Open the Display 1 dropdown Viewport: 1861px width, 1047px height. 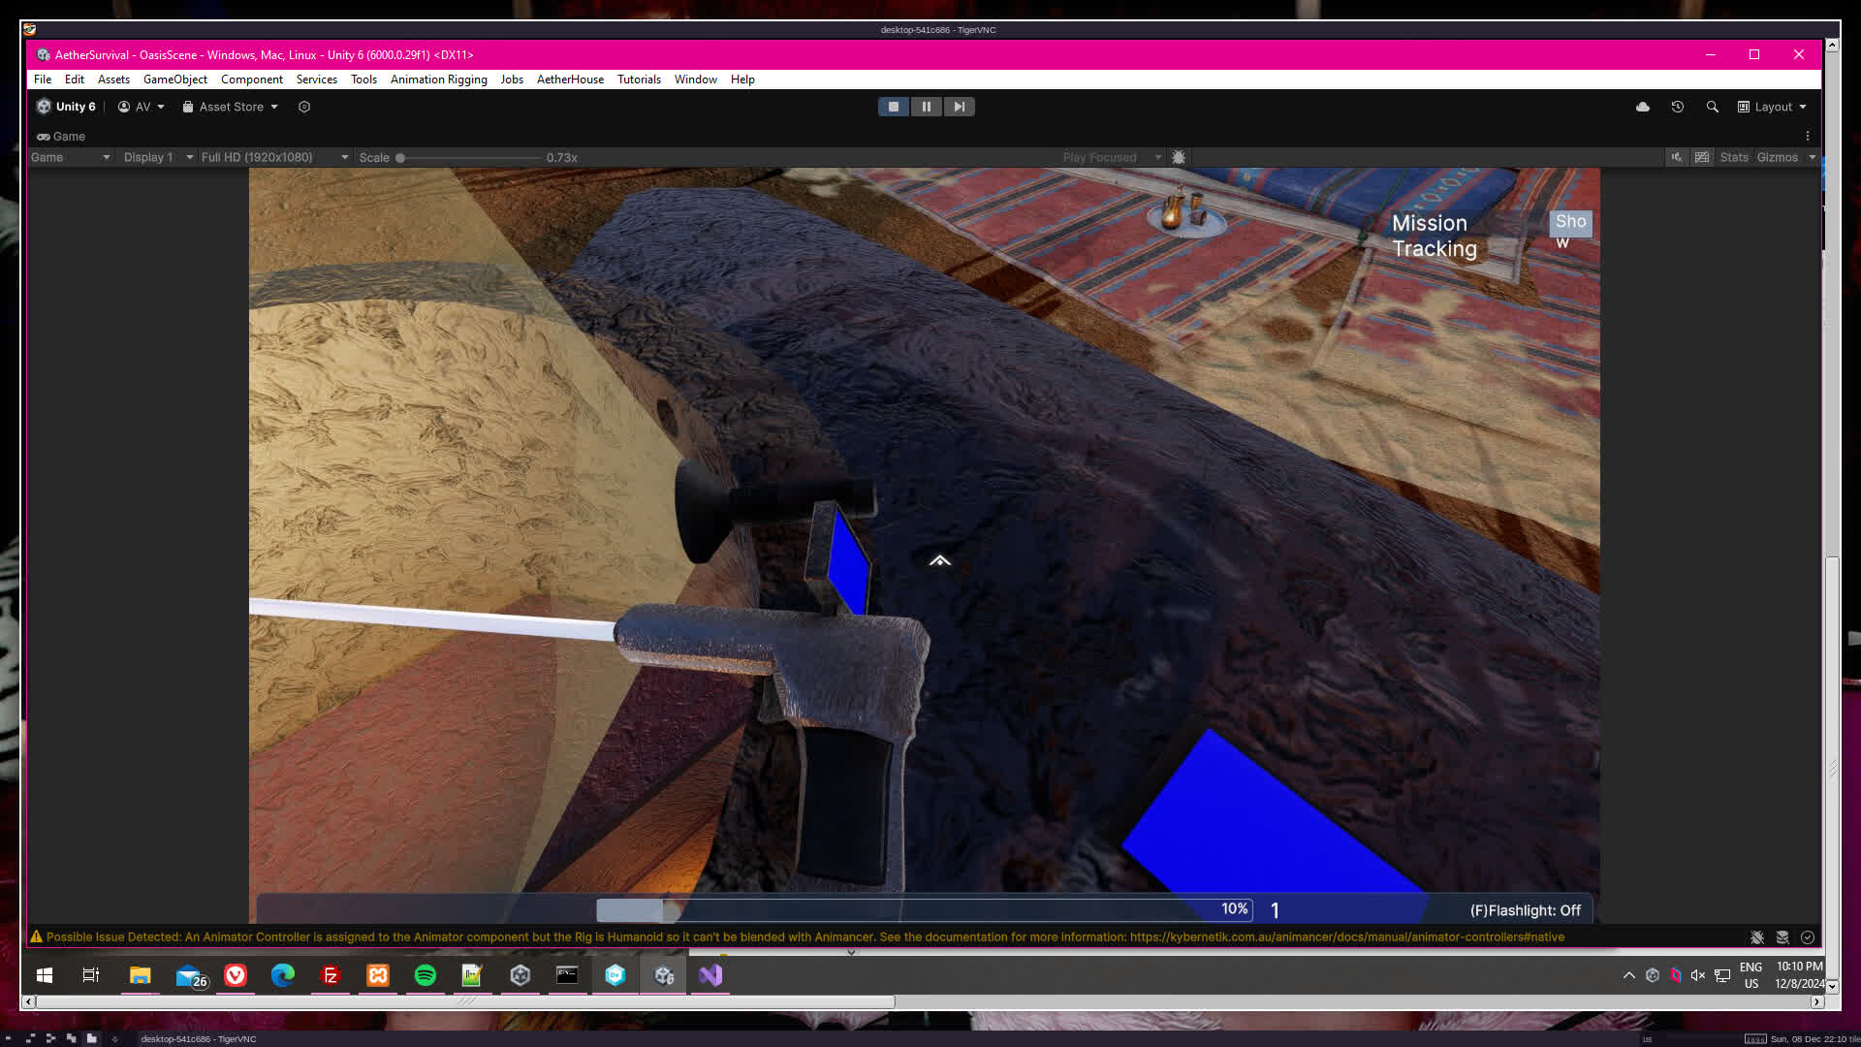[158, 157]
